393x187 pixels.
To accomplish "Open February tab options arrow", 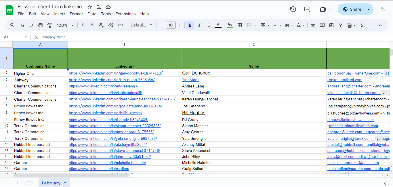I will (x=65, y=183).
